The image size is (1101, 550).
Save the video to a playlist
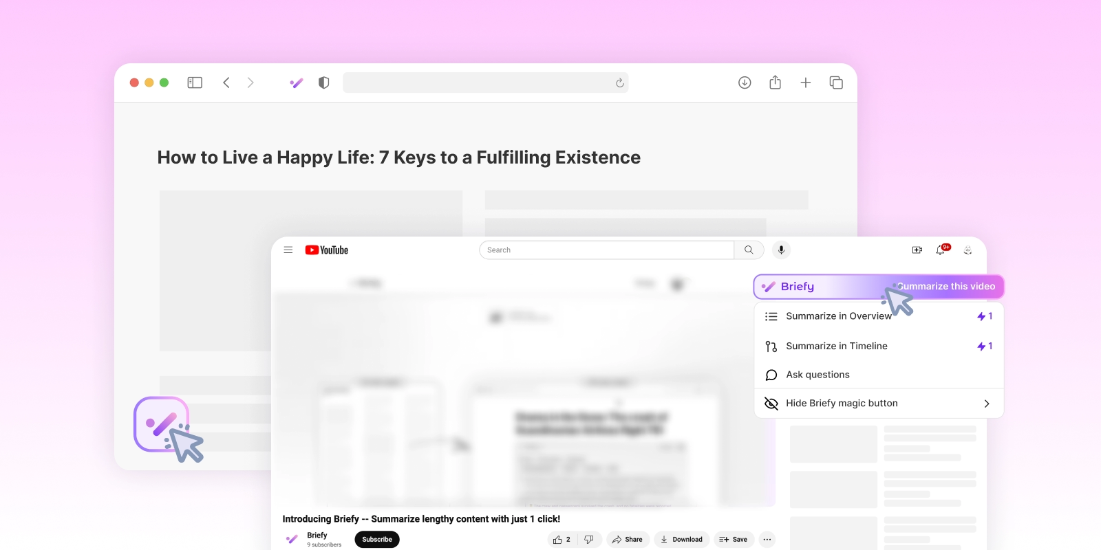coord(734,540)
